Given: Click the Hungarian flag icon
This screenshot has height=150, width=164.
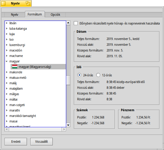Looking at the screenshot, I should (15, 67).
